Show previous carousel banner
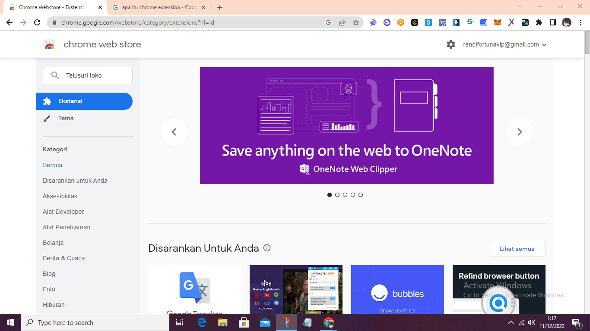This screenshot has width=590, height=331. coord(174,132)
